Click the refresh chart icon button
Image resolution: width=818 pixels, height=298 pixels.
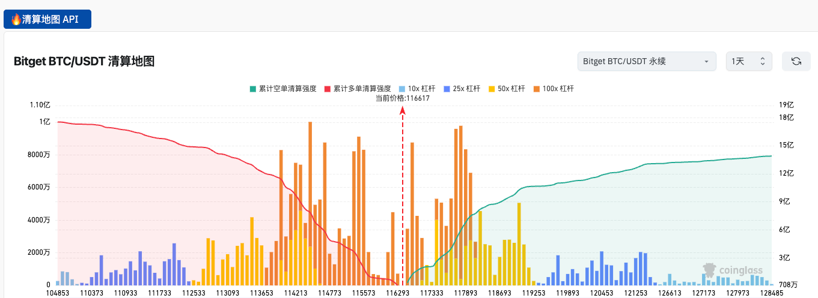[796, 61]
